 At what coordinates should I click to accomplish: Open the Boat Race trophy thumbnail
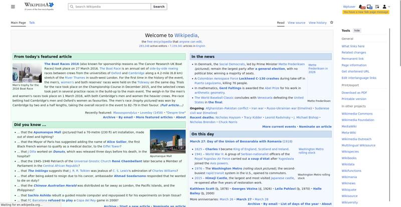27,72
